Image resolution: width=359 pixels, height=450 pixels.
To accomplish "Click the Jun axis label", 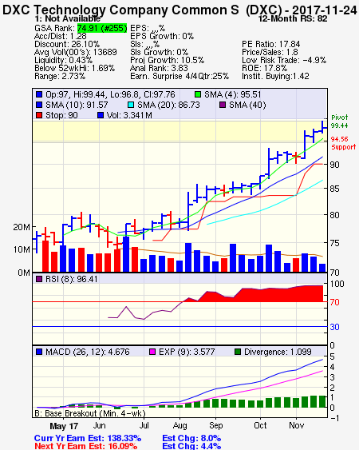I will pos(99,425).
